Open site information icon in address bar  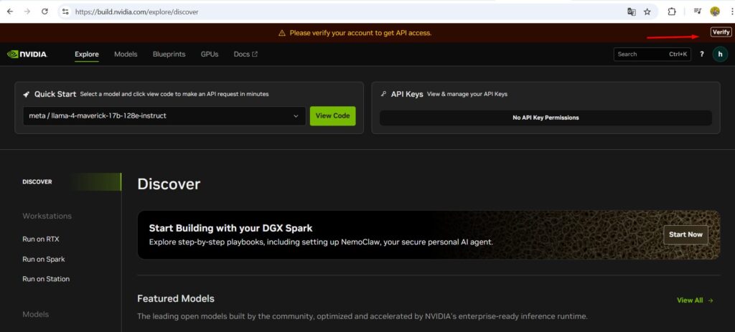(x=65, y=11)
